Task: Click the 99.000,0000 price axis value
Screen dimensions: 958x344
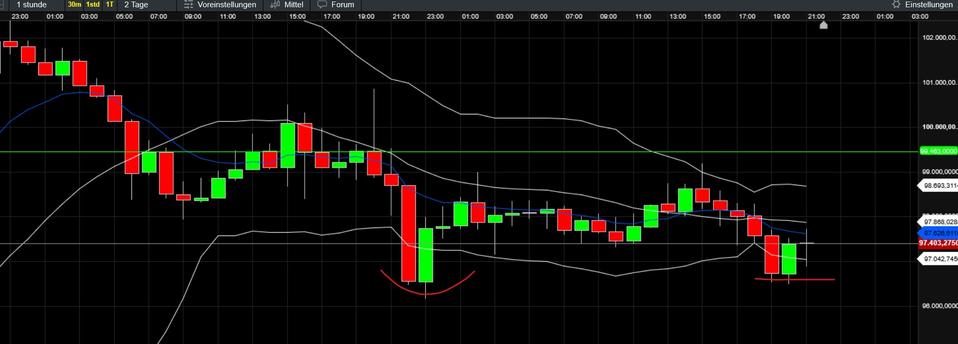Action: pyautogui.click(x=939, y=172)
